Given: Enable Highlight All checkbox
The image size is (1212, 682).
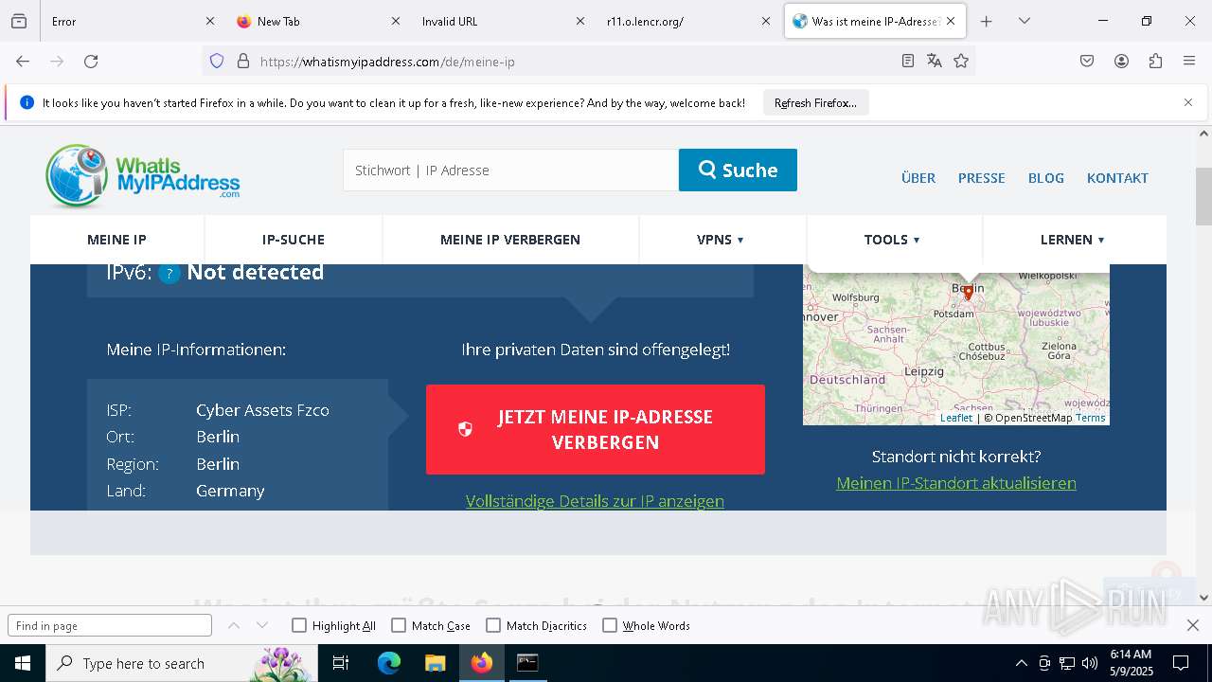Looking at the screenshot, I should pos(299,625).
